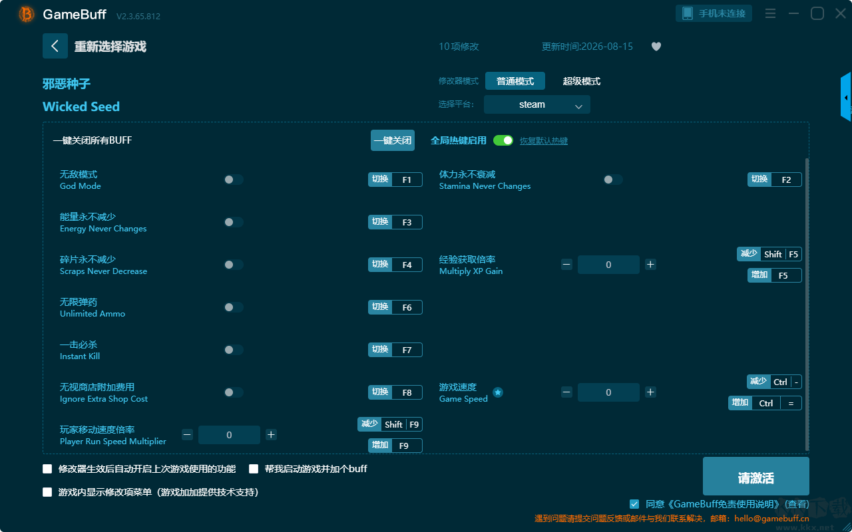Click the 10项修改 count text
The image size is (852, 532).
(x=459, y=47)
